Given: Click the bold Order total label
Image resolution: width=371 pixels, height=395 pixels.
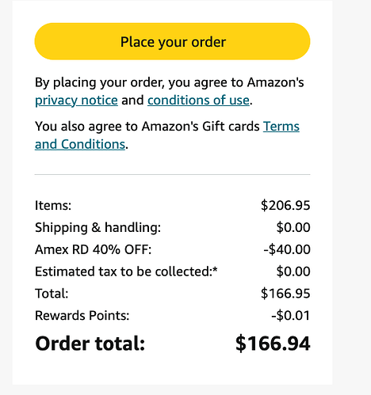Looking at the screenshot, I should point(90,344).
